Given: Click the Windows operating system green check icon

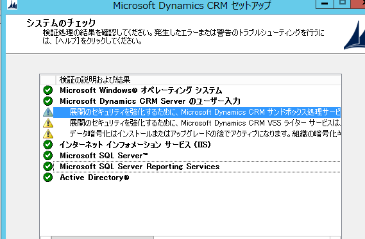Looking at the screenshot, I should click(48, 90).
